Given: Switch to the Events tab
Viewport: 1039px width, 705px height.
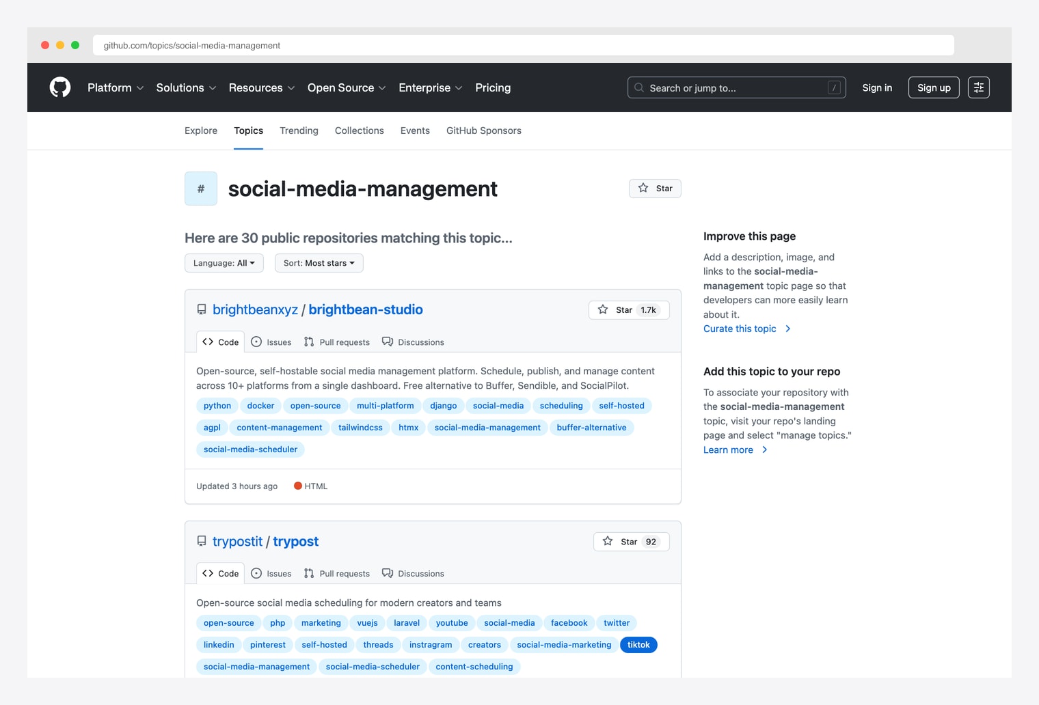Looking at the screenshot, I should click(415, 130).
